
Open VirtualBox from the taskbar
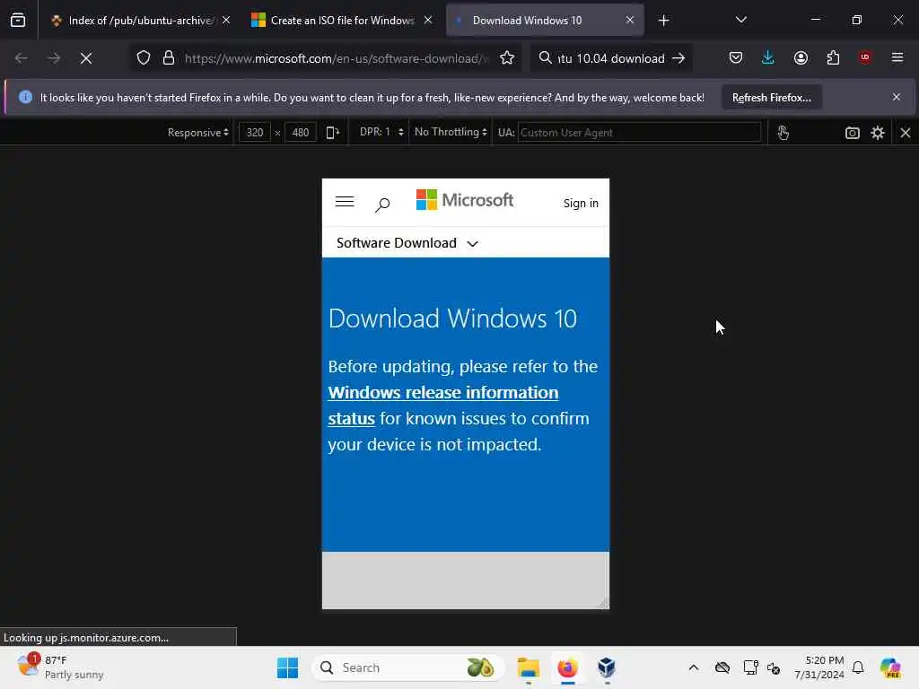pyautogui.click(x=607, y=667)
